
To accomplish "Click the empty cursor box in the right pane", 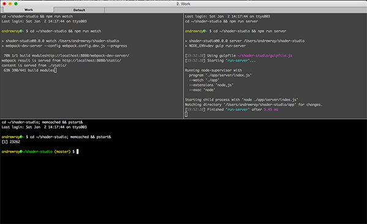I will pos(186,114).
